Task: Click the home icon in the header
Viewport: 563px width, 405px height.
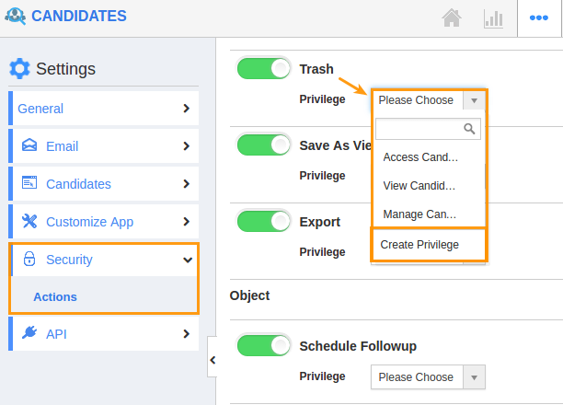Action: 452,17
